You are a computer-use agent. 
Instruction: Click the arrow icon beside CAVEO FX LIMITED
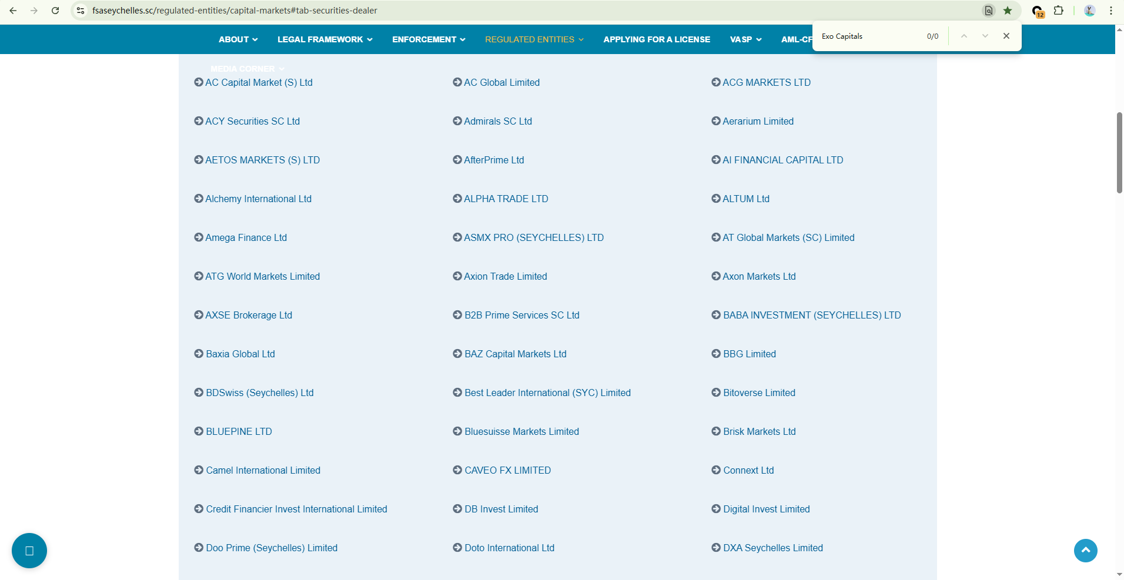pyautogui.click(x=457, y=470)
